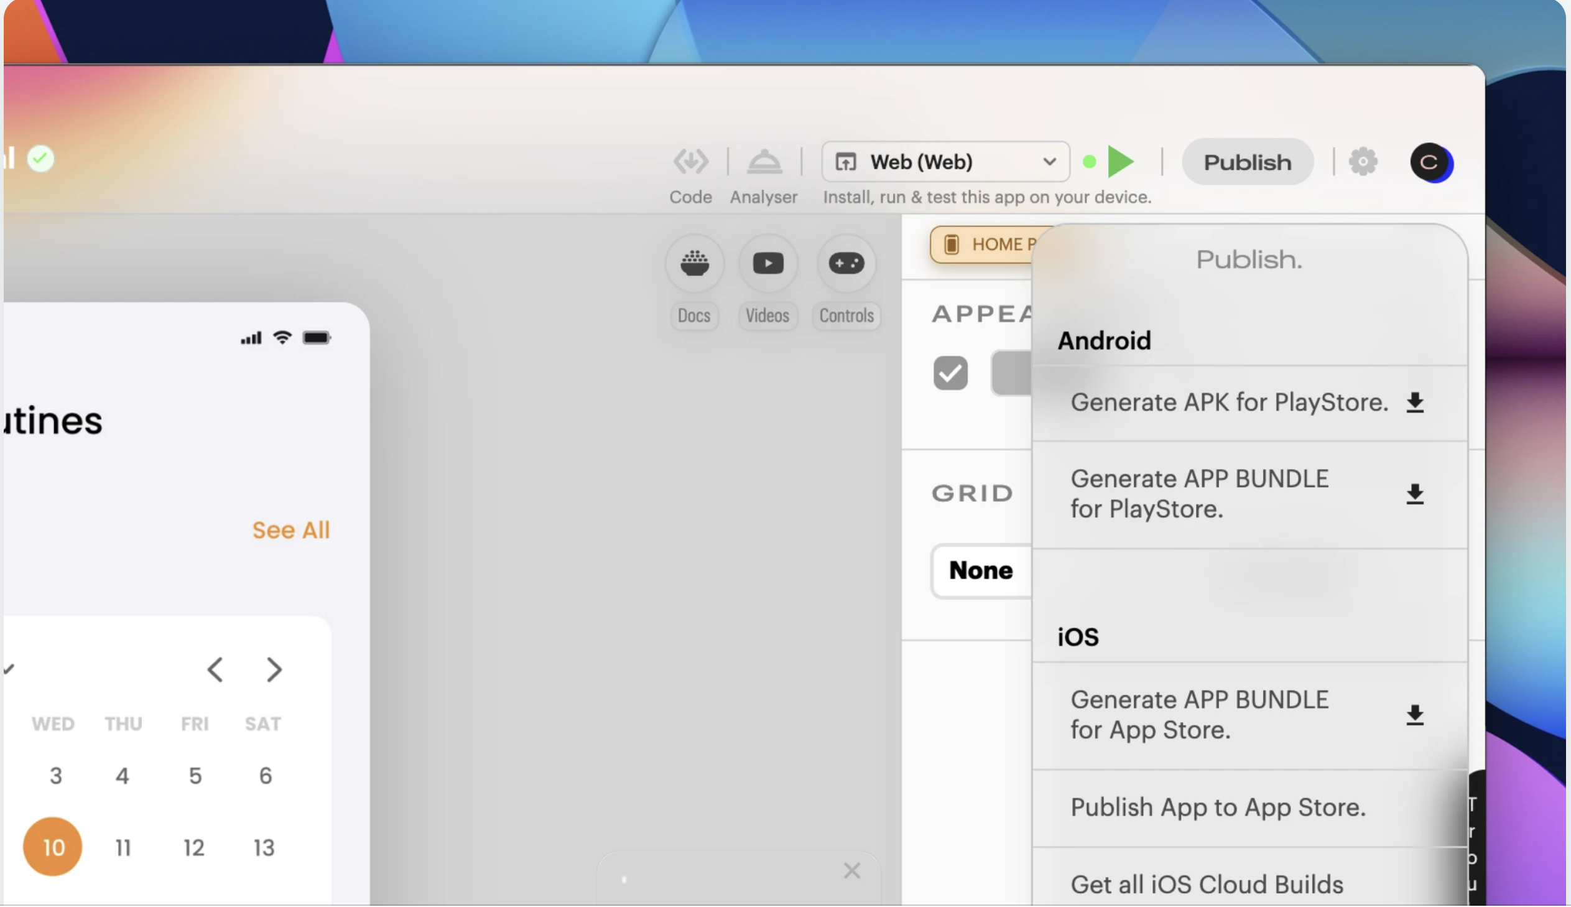Run the app with green play button
The height and width of the screenshot is (907, 1571).
[1121, 162]
